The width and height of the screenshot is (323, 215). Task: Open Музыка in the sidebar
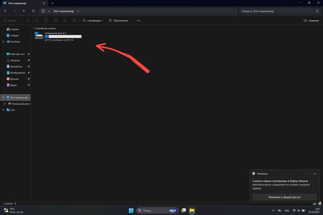13,79
